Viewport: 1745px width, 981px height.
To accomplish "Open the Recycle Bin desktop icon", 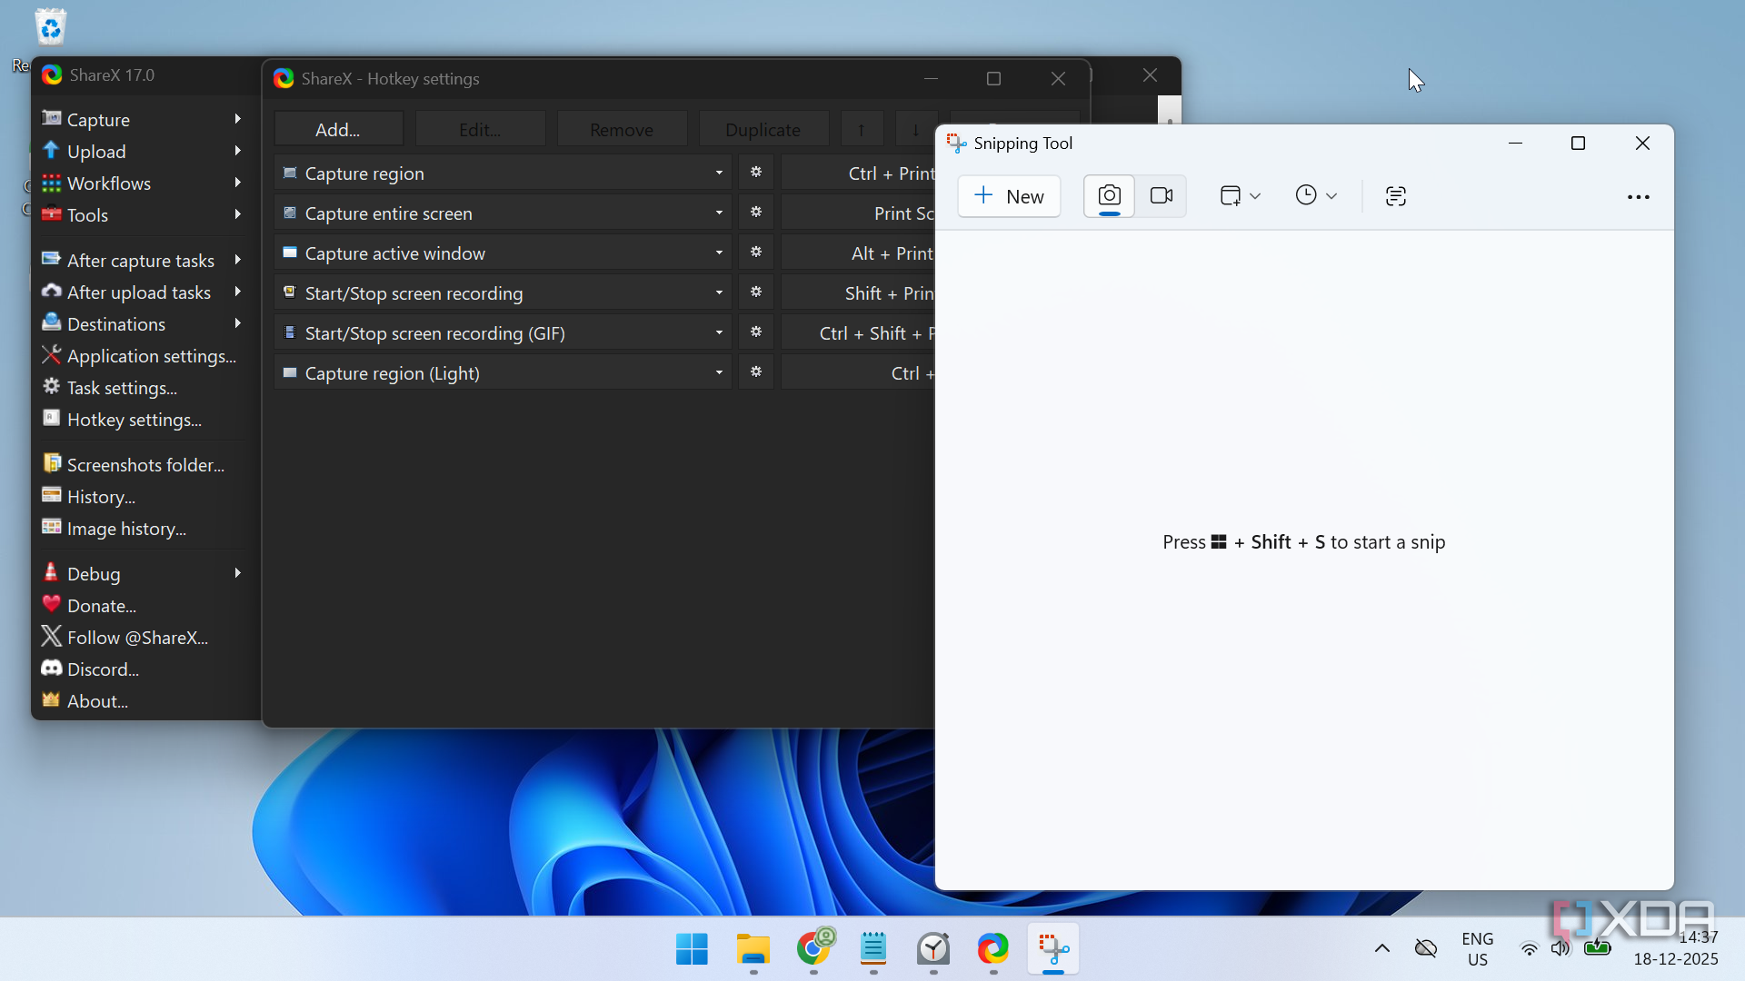I will pos(50,27).
